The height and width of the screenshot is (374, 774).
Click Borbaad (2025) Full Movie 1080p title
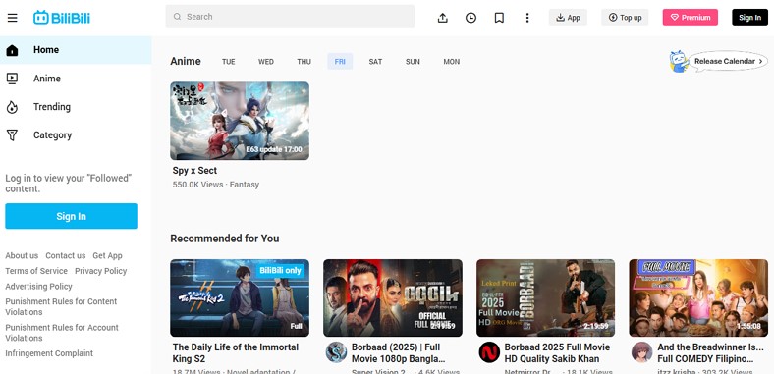coord(399,353)
